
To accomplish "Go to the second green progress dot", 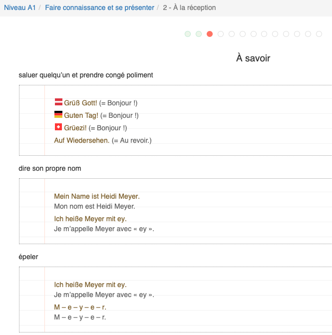I will pyautogui.click(x=199, y=34).
